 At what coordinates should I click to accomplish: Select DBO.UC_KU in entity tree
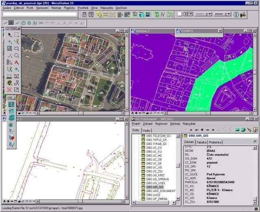[154, 152]
